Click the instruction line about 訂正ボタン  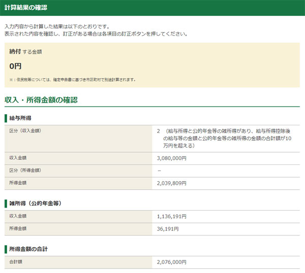point(96,34)
